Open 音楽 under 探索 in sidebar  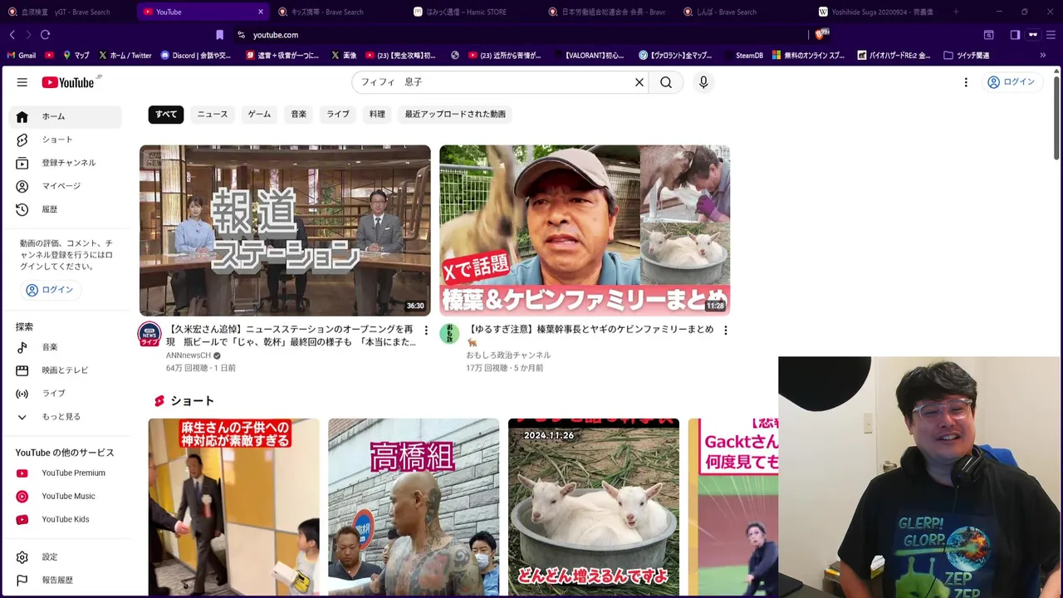tap(66, 347)
